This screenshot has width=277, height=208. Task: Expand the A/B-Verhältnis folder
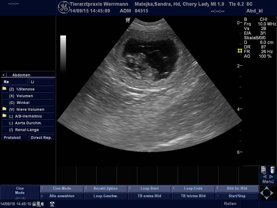[x=4, y=116]
